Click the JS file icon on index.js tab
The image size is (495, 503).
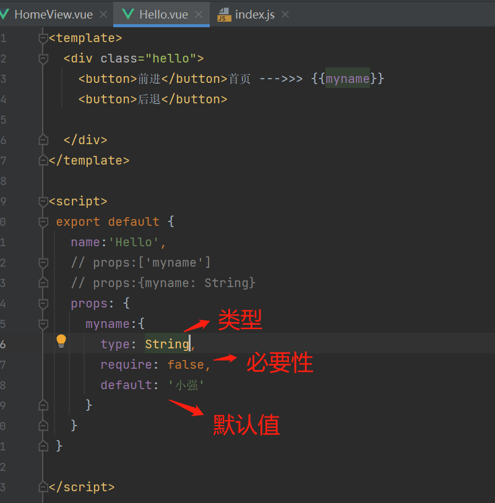coord(224,15)
